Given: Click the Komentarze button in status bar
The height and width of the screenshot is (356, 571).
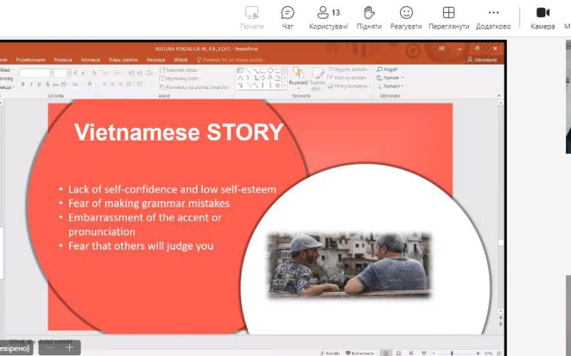Looking at the screenshot, I should 360,353.
